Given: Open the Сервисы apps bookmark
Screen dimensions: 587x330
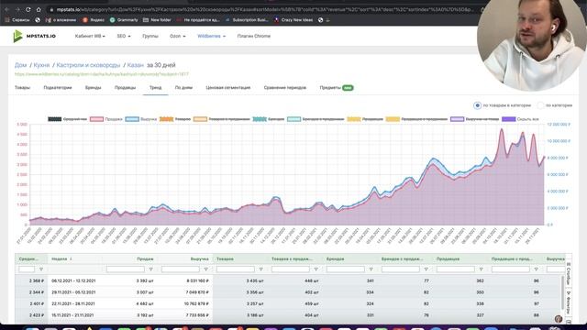Looking at the screenshot, I should 17,20.
